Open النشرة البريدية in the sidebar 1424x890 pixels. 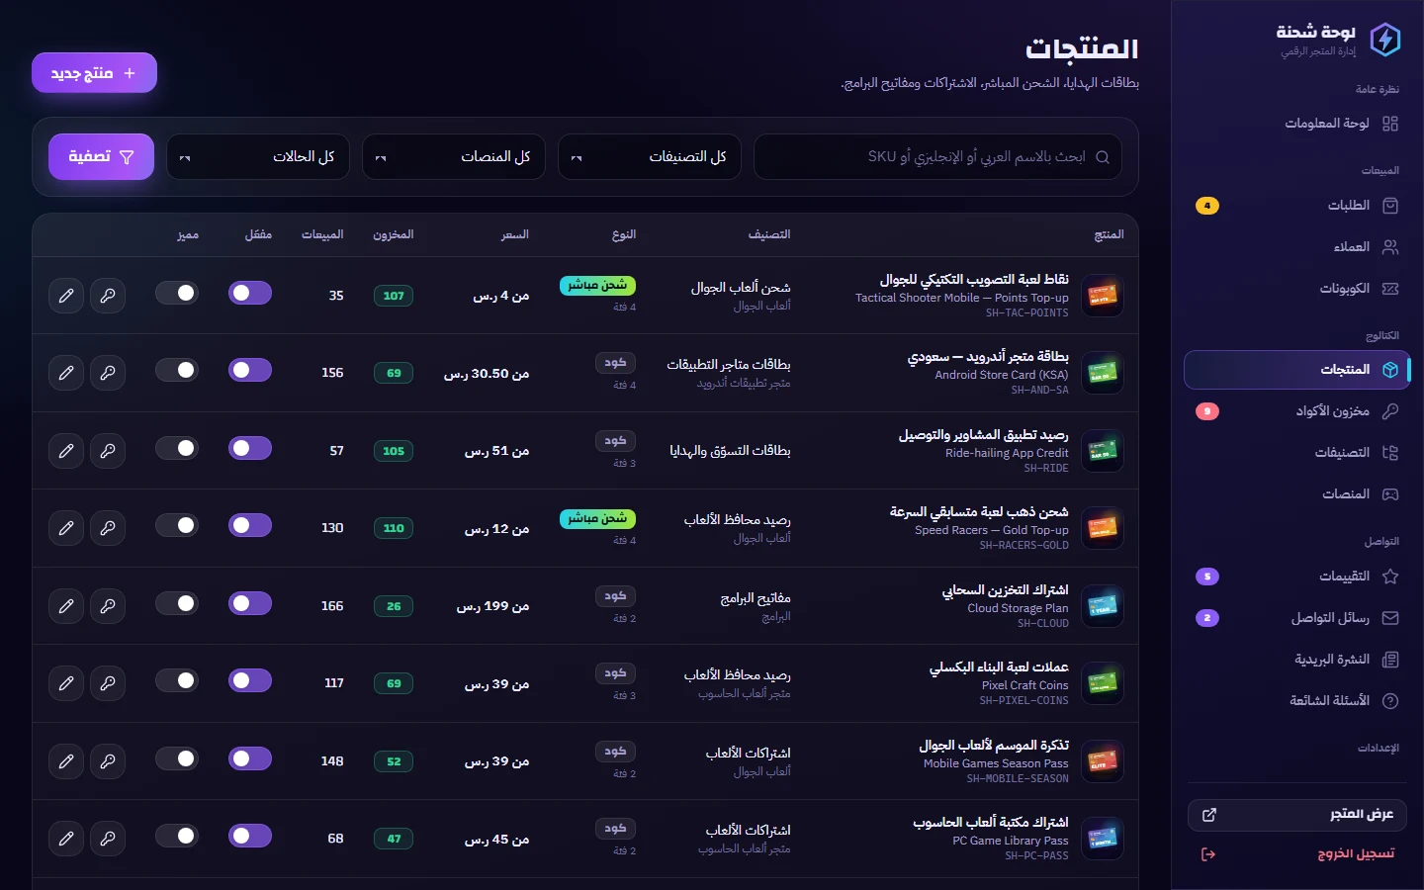point(1297,660)
